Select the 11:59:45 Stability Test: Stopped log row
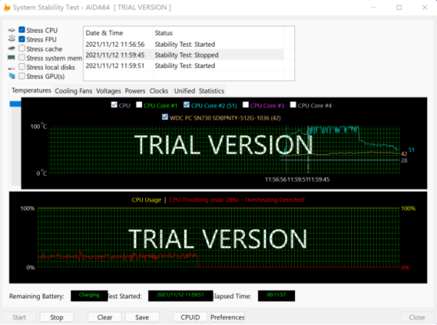 183,55
